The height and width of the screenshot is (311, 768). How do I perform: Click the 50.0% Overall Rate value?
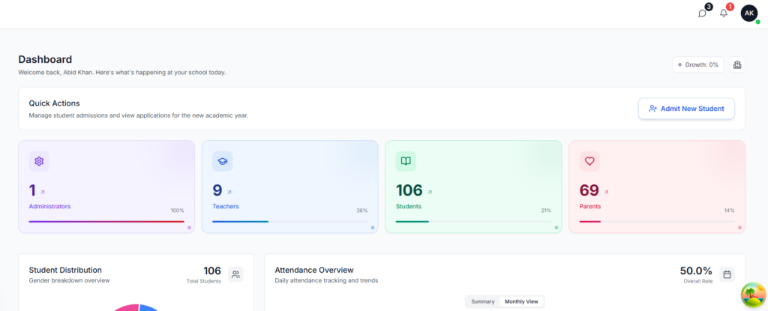[696, 271]
